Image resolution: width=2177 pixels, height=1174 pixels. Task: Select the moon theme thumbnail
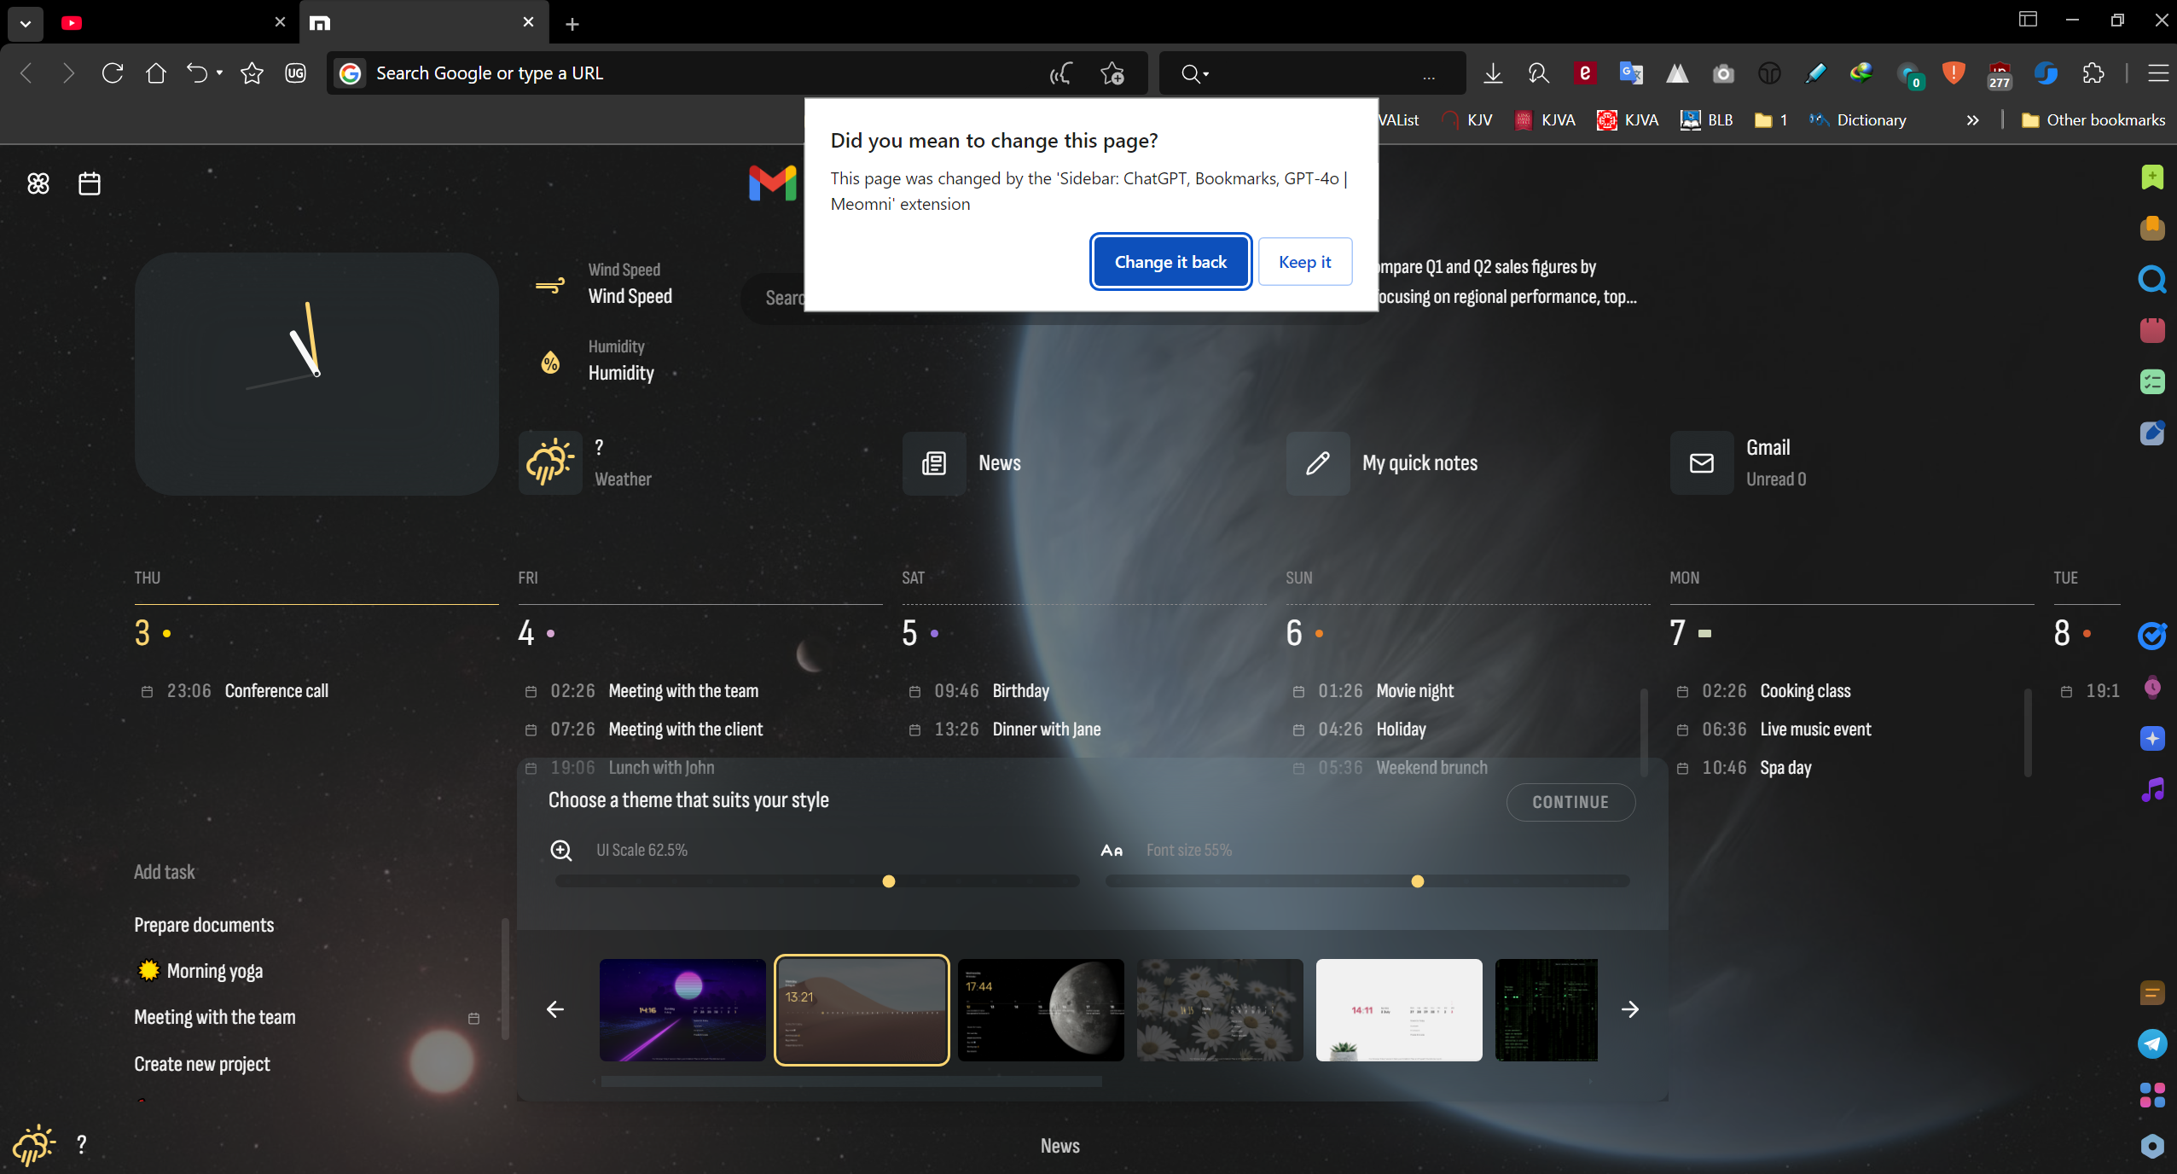pyautogui.click(x=1041, y=1010)
